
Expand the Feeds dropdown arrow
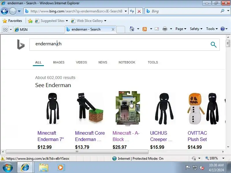151,29
